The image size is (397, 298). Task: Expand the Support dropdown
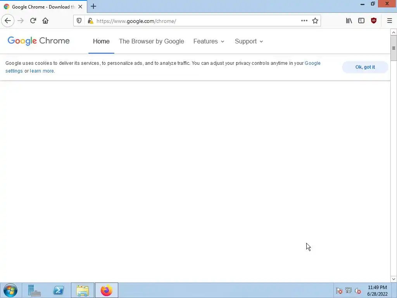pyautogui.click(x=249, y=41)
